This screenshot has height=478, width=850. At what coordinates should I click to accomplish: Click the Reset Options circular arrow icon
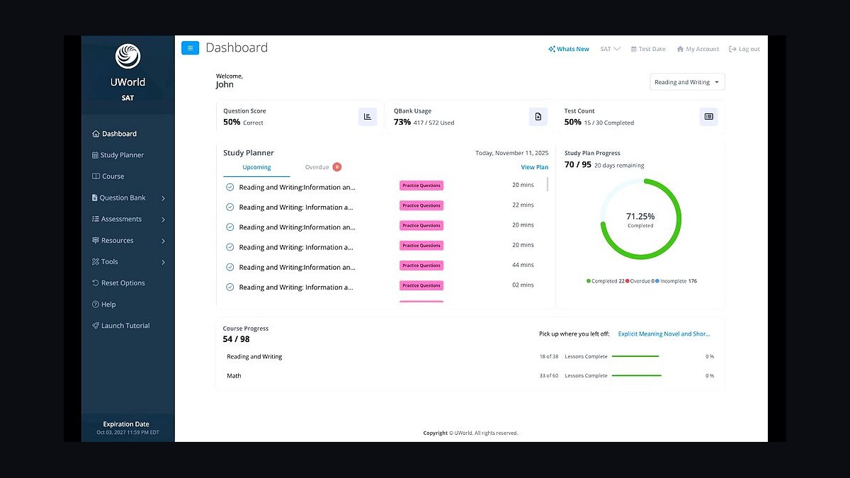pyautogui.click(x=96, y=283)
